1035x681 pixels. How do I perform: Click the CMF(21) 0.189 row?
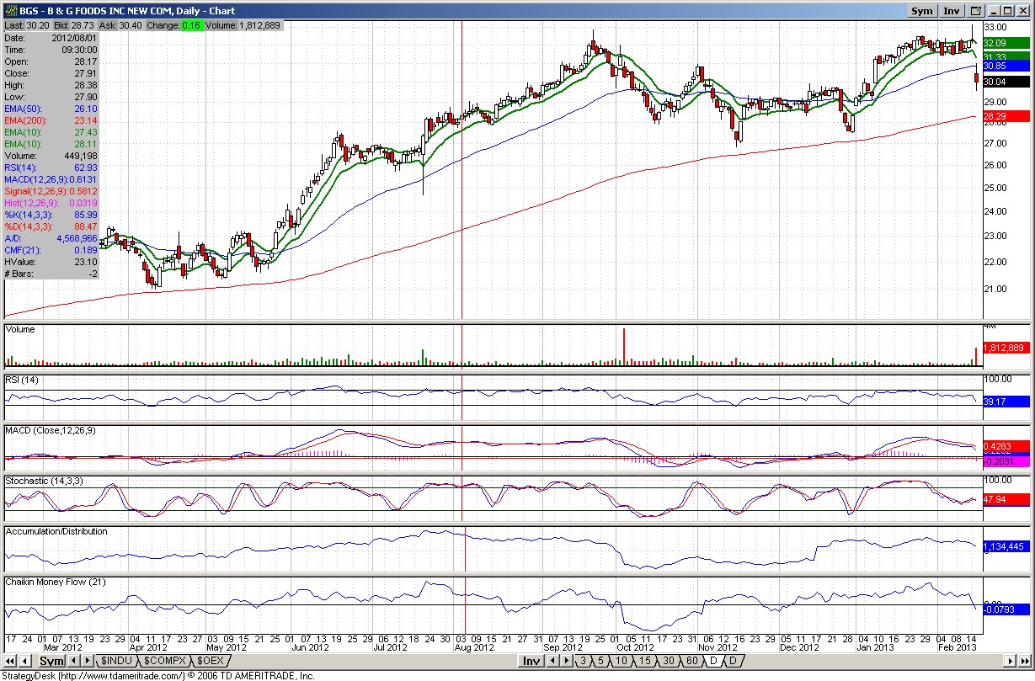click(51, 250)
